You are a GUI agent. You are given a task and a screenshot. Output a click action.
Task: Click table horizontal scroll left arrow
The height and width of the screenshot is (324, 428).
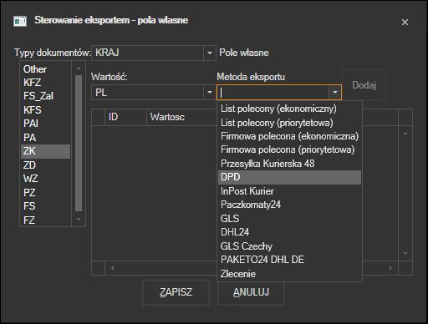click(x=112, y=268)
